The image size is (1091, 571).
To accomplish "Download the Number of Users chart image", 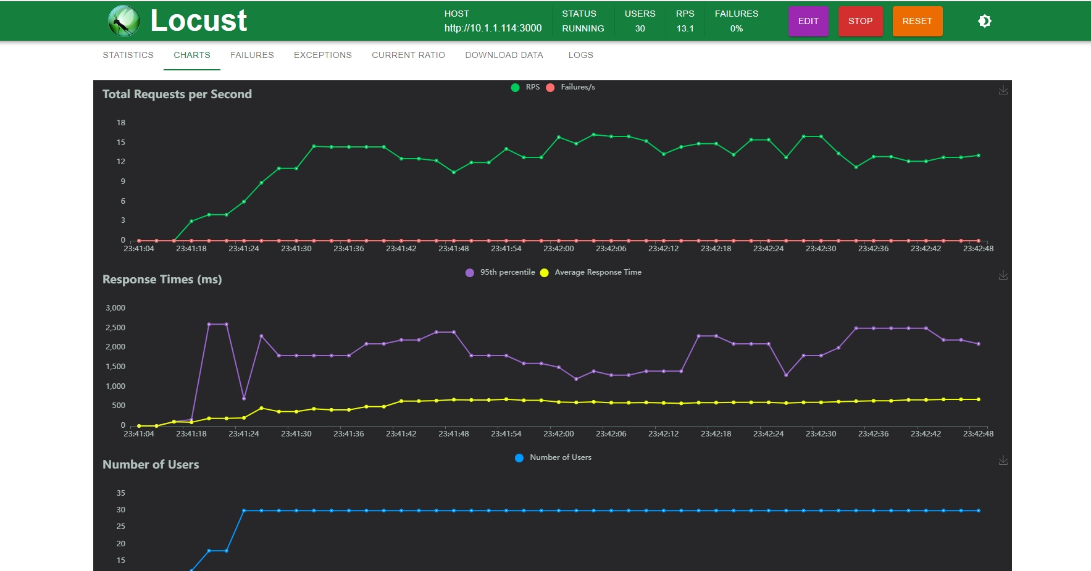I will coord(1003,461).
